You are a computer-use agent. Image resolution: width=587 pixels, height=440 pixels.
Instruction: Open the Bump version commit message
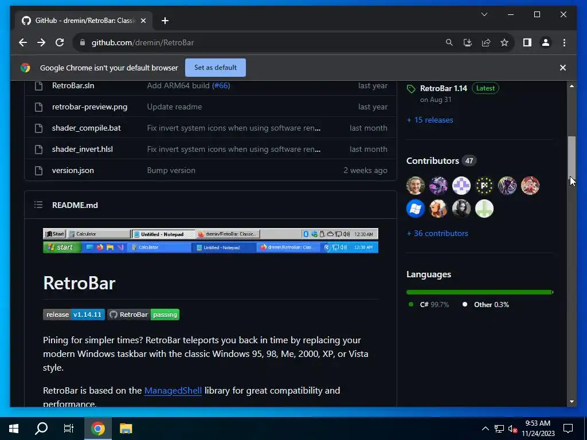(x=171, y=171)
